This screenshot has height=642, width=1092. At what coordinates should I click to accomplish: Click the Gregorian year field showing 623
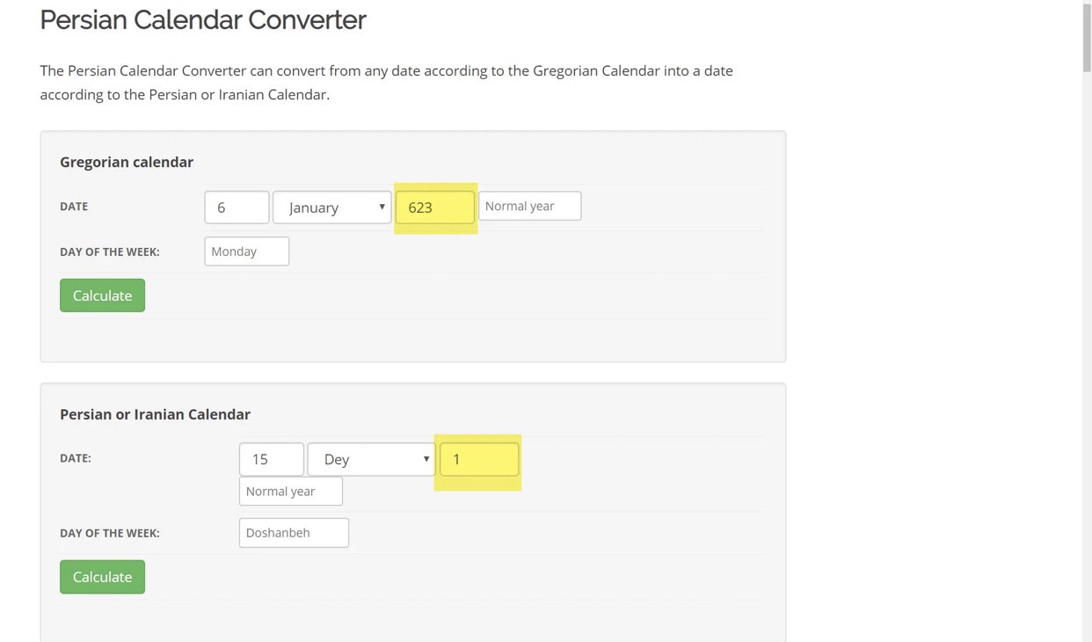[x=434, y=208]
